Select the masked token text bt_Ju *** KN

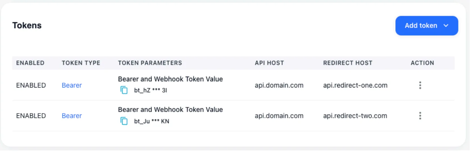tap(152, 121)
